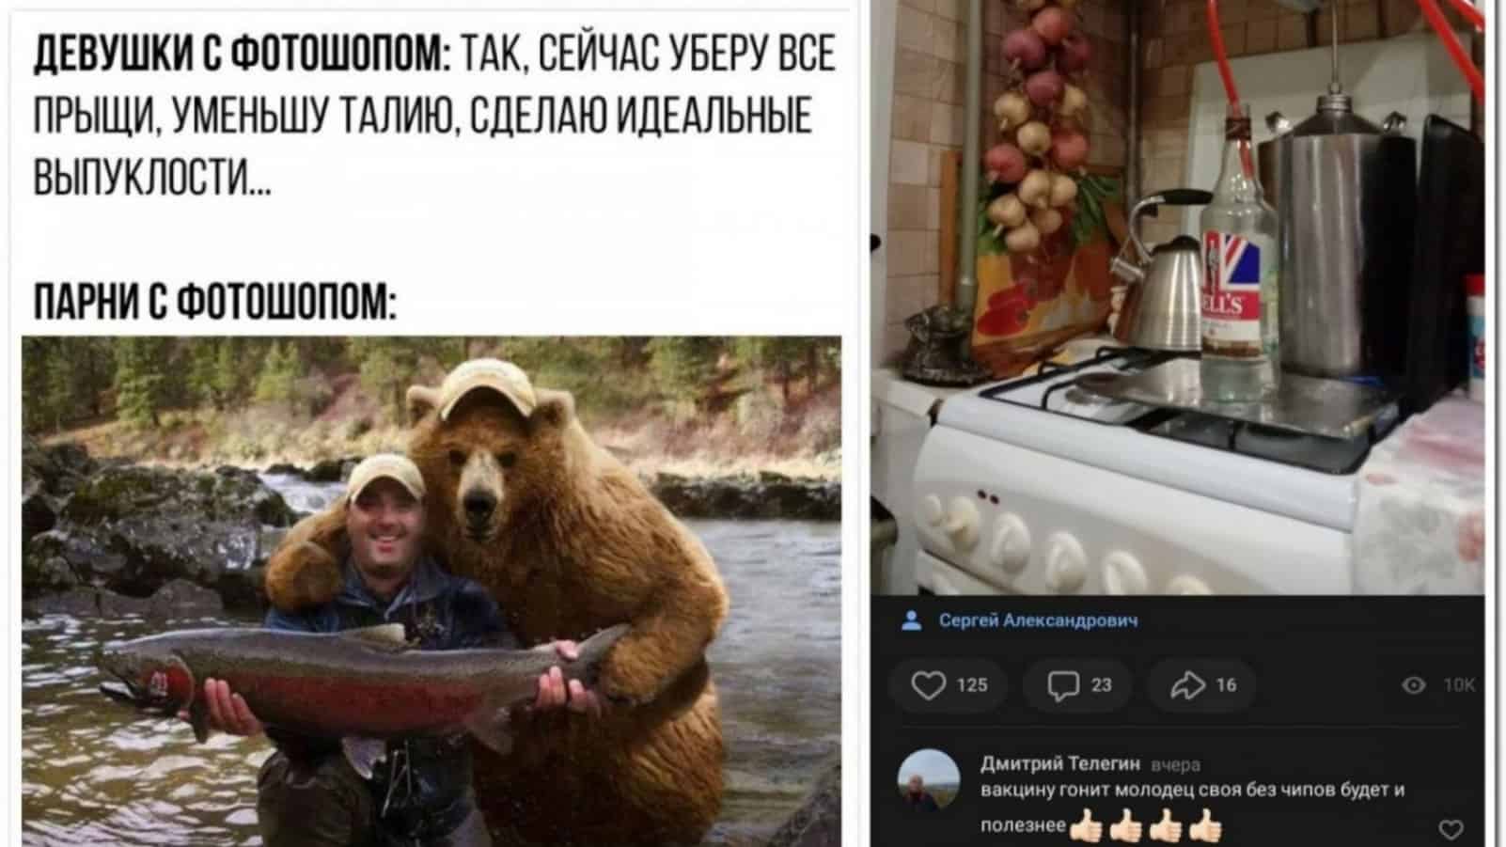Screen dimensions: 1506x847
Task: Click the eye views icon
Action: (x=1414, y=685)
